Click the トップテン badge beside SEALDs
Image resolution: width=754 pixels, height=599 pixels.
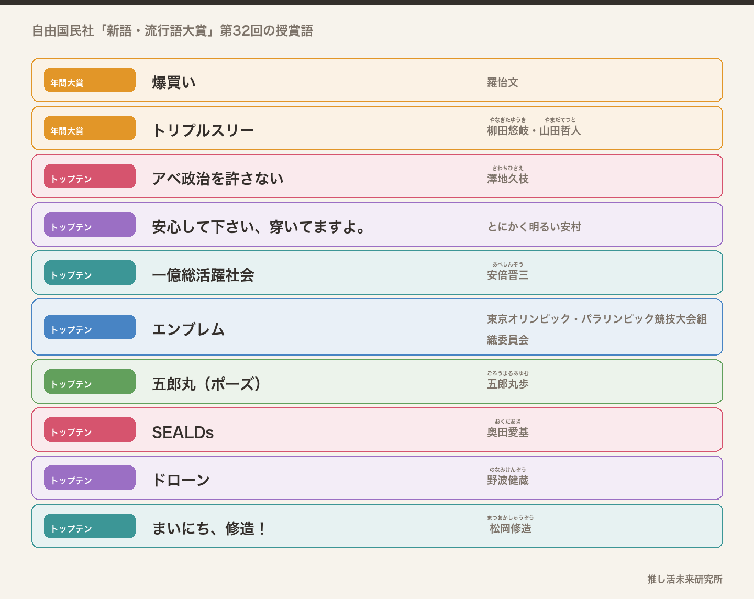tap(90, 430)
